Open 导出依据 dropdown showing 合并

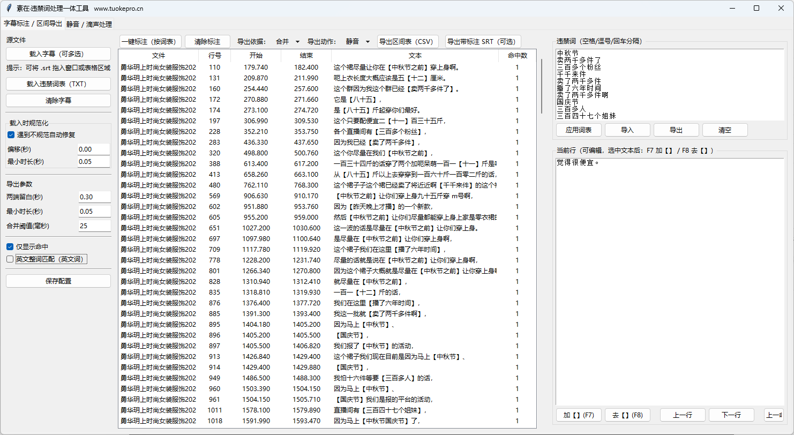(x=287, y=41)
